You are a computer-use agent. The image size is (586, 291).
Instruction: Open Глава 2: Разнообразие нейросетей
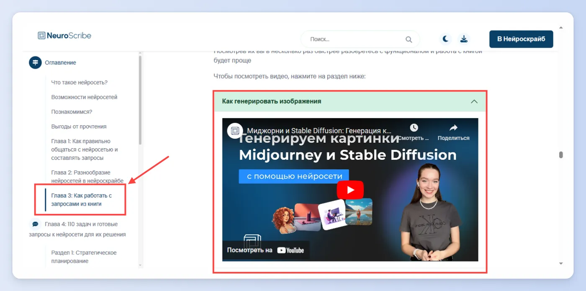click(x=87, y=177)
